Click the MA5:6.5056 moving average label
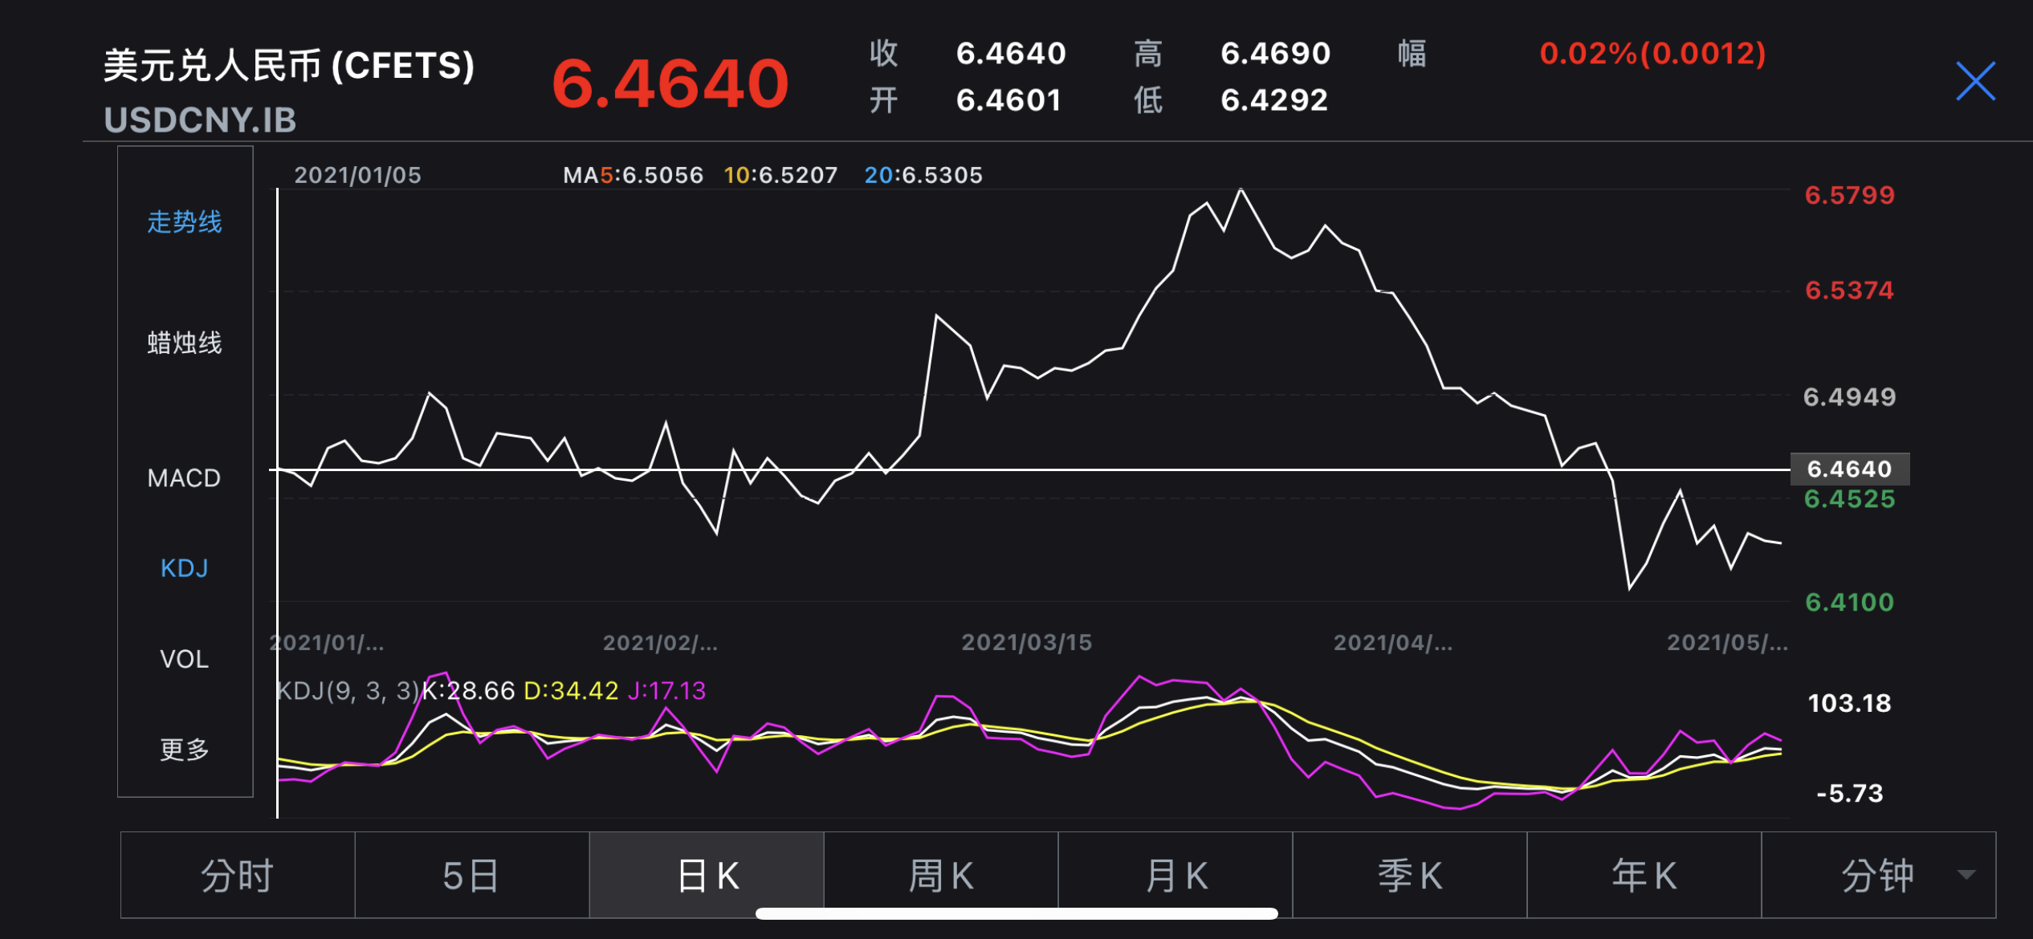 (633, 175)
